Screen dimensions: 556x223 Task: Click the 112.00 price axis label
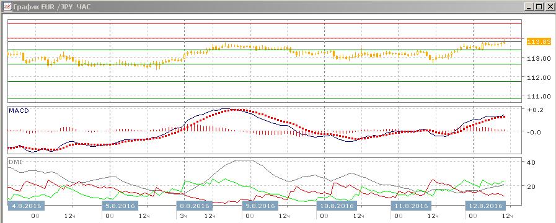pyautogui.click(x=539, y=77)
